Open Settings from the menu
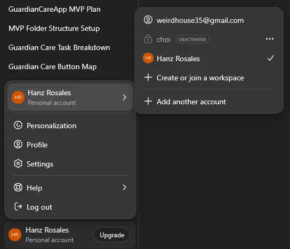The height and width of the screenshot is (249, 290). point(70,164)
